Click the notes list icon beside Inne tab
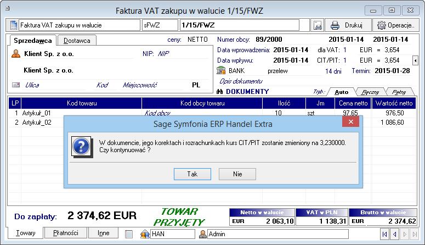Viewport: 425px width, 245px height. pyautogui.click(x=129, y=234)
